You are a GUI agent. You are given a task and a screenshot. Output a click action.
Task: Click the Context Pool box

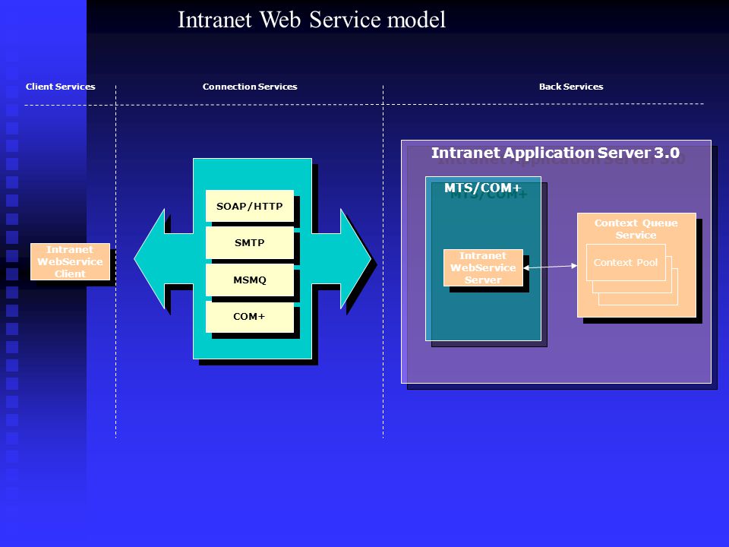click(626, 262)
